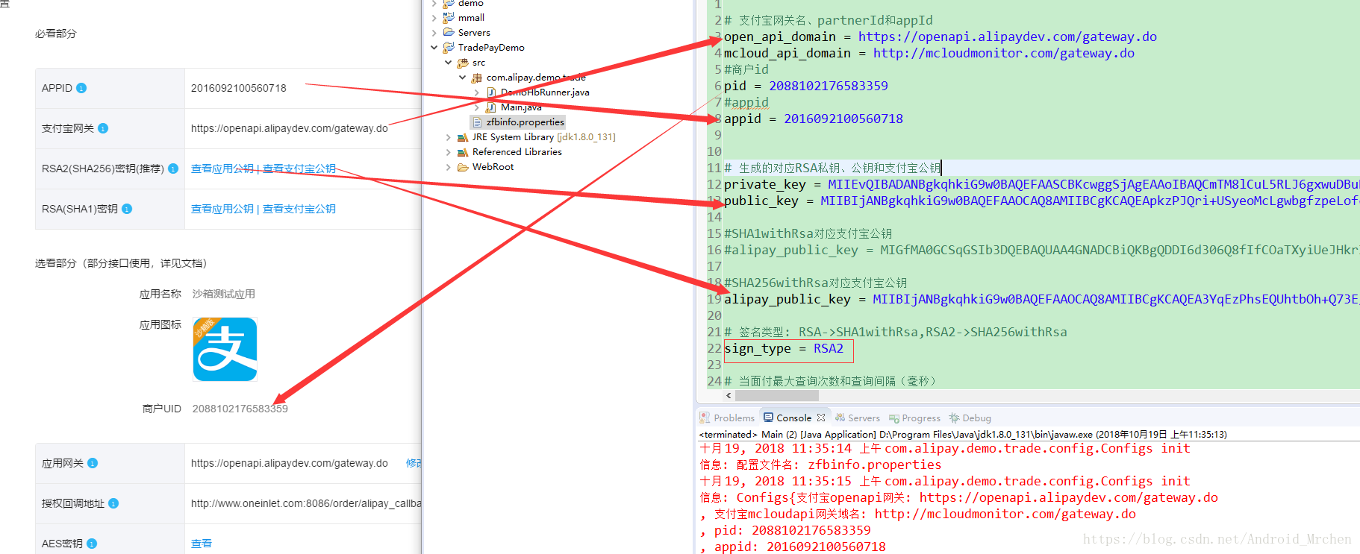
Task: Collapse the com.alipay.demo.trade package
Action: [463, 78]
